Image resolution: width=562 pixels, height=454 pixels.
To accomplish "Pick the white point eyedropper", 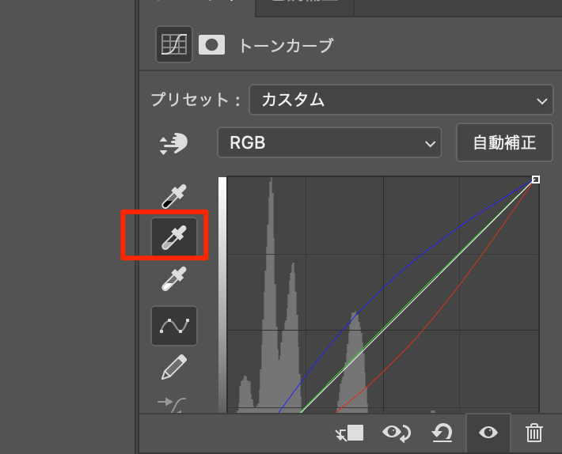I will [173, 278].
